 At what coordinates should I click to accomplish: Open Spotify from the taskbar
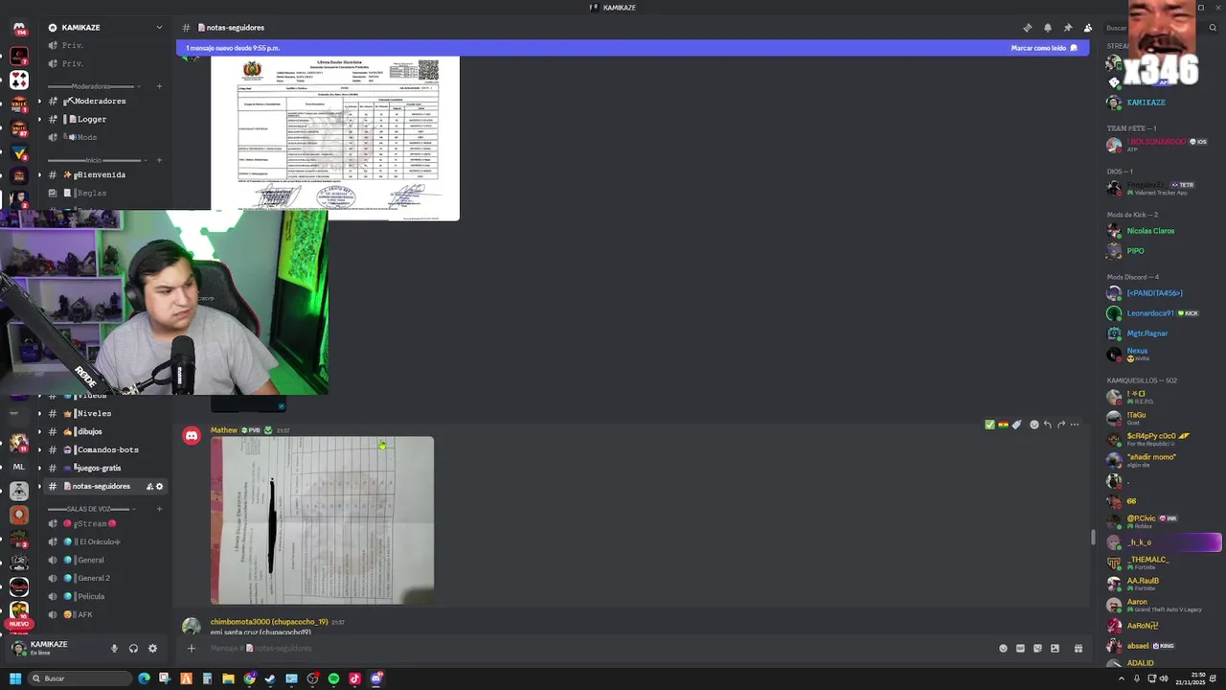[333, 678]
